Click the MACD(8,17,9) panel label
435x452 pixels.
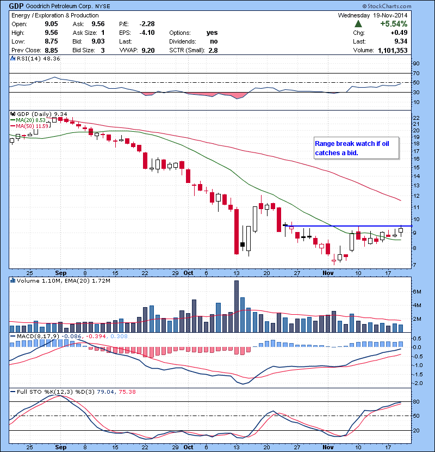click(x=39, y=336)
